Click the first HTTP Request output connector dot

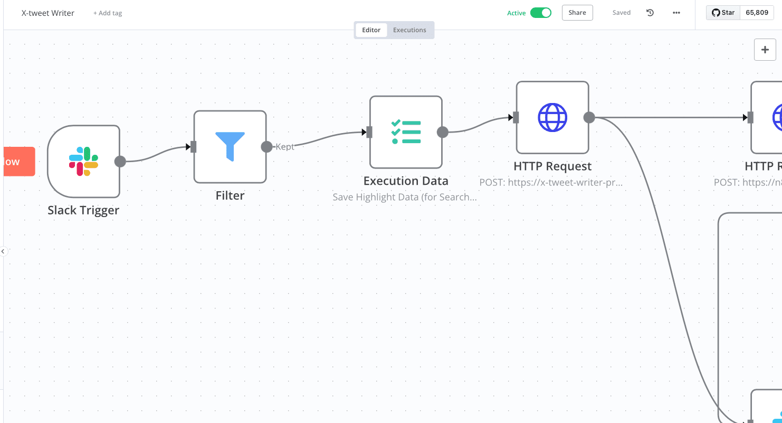pyautogui.click(x=589, y=117)
